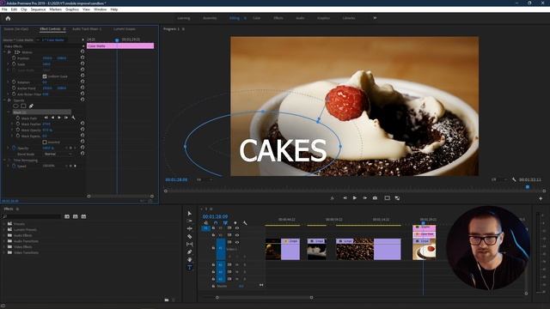Viewport: 550px width, 309px height.
Task: Filter 32-bit Color effects in Effects panel
Action: 75,216
